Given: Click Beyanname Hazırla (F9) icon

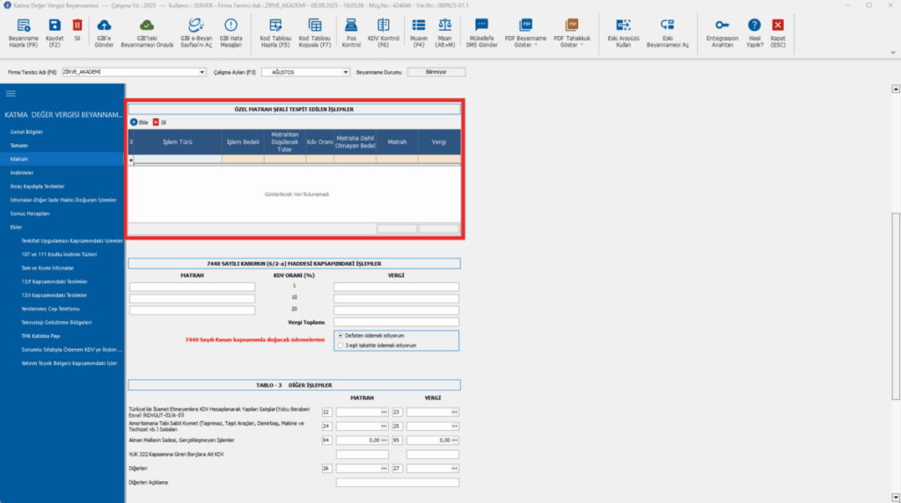Looking at the screenshot, I should [x=23, y=26].
